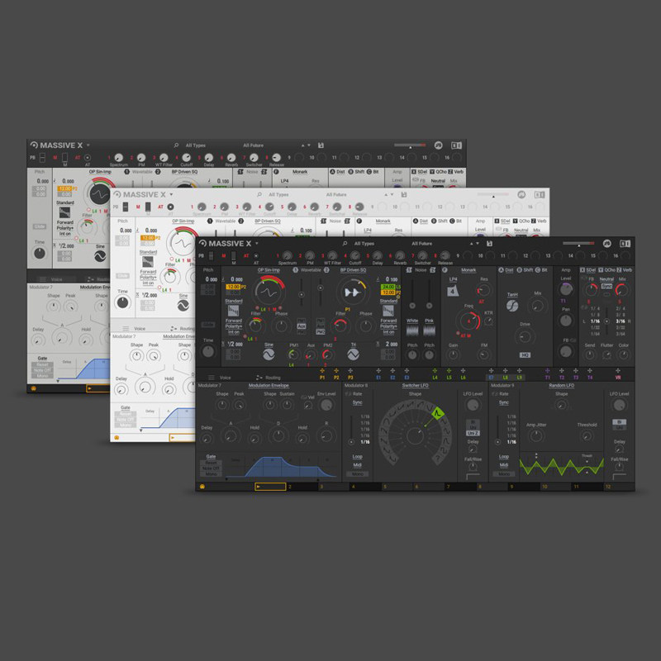Select PM2 source for oscillator 2
661x661 pixels.
click(x=321, y=332)
